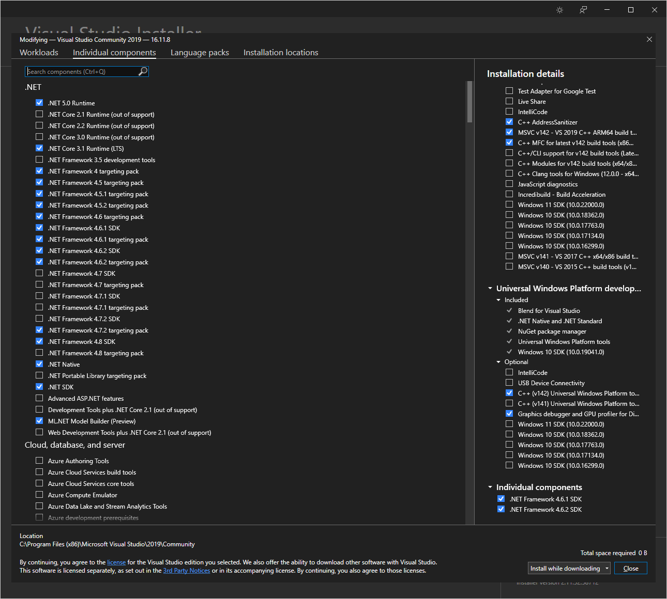Screen dimensions: 667x599
Task: Uncheck .NET SDK component
Action: [x=39, y=387]
